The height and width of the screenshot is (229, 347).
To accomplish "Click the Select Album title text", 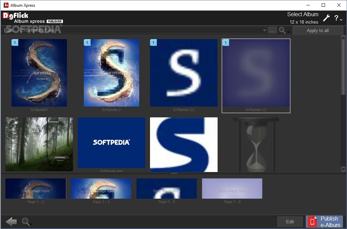I will (302, 15).
